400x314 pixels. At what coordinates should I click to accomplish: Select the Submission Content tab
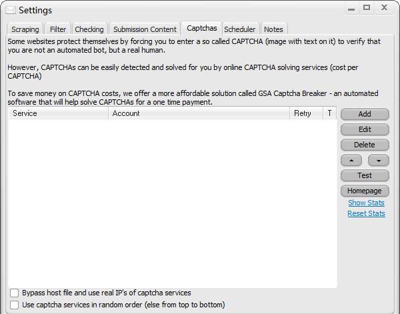145,29
